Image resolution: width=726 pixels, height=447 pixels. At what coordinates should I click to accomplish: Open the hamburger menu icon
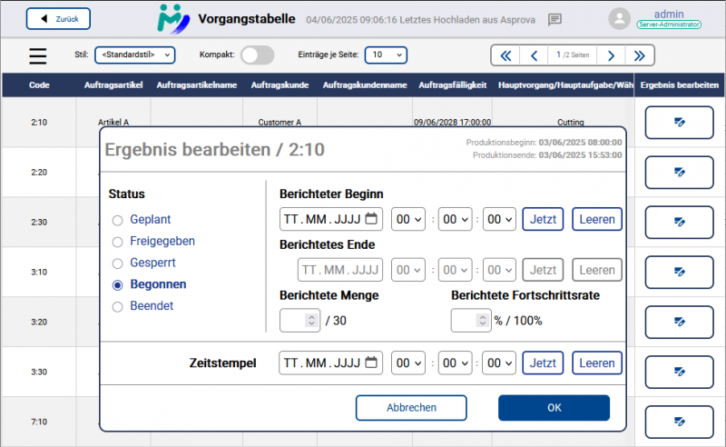37,55
